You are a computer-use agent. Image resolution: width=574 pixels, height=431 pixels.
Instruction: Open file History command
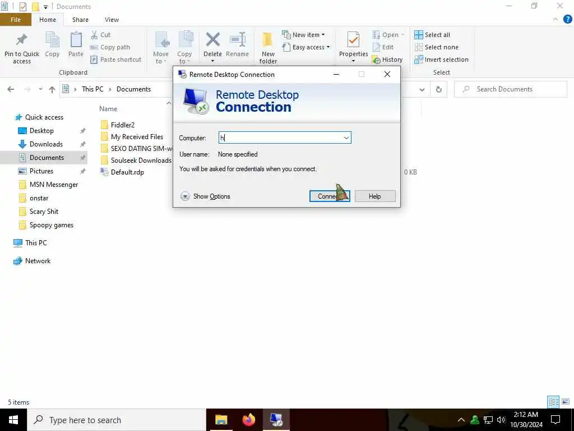[x=387, y=59]
